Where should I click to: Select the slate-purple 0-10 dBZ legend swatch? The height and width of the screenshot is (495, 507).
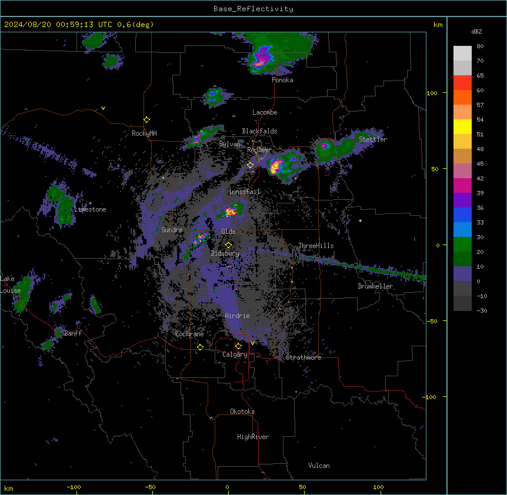462,274
